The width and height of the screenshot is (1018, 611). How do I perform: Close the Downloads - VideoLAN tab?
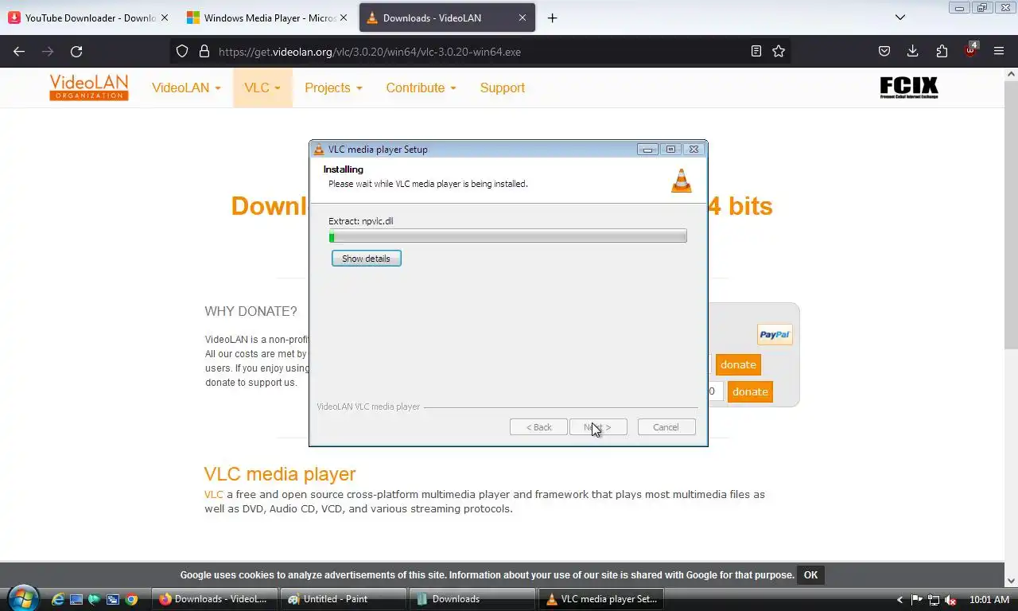pos(523,18)
